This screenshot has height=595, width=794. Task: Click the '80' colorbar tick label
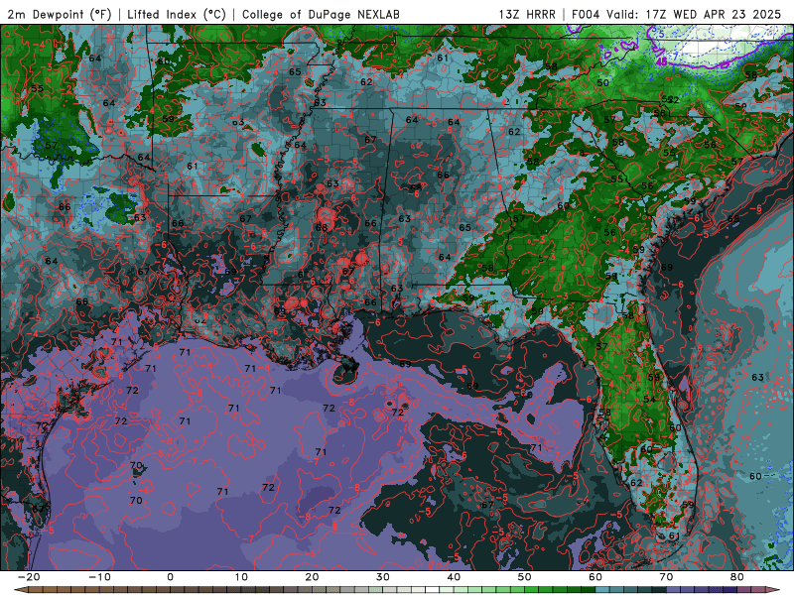pyautogui.click(x=737, y=577)
